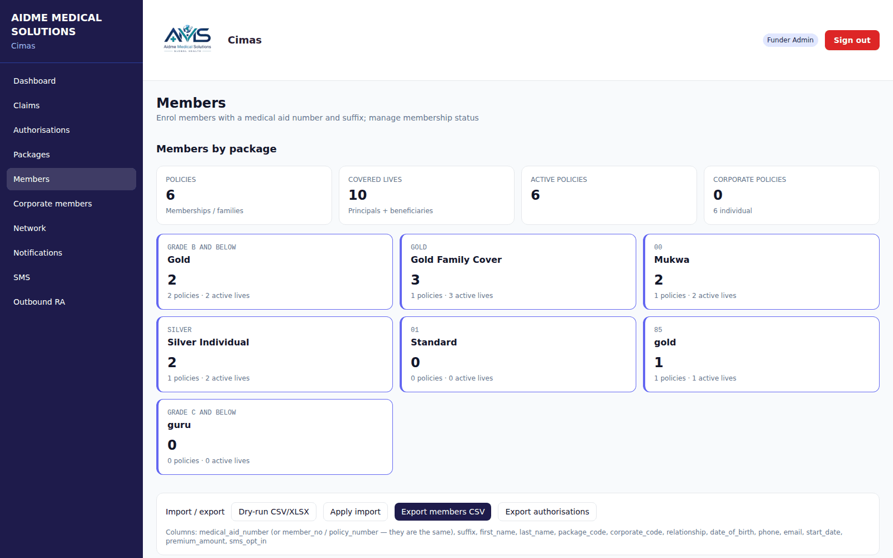
Task: Click Export authorisations button
Action: click(547, 512)
